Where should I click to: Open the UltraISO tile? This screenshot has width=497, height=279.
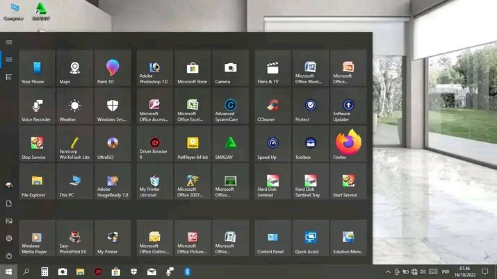[x=113, y=144]
